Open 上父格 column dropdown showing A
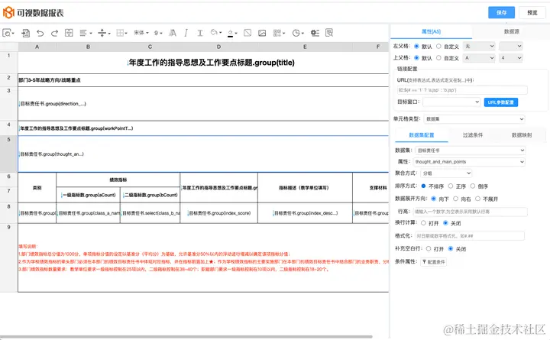This screenshot has height=340, width=550. (479, 58)
